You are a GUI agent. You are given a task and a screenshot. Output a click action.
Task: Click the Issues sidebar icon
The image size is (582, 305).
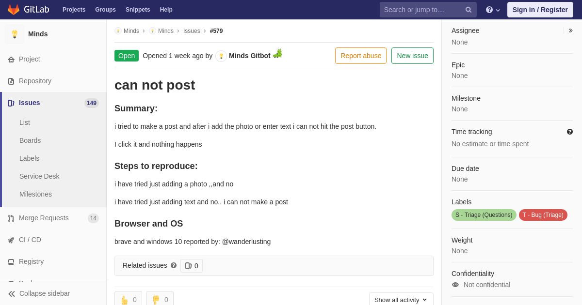(11, 103)
